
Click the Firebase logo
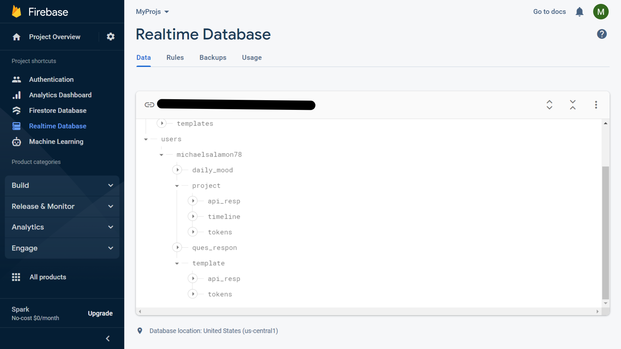pos(40,11)
